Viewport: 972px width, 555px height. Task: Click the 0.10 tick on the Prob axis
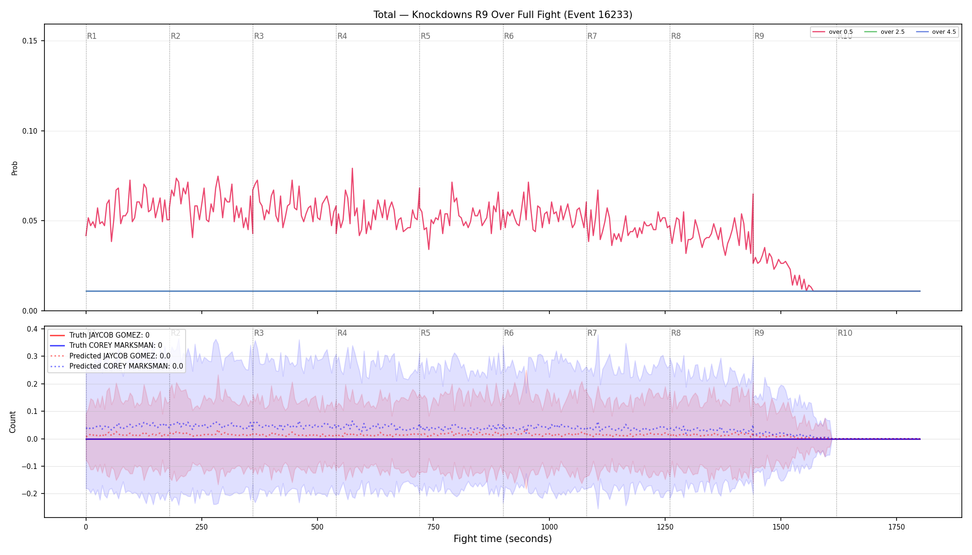coord(30,131)
